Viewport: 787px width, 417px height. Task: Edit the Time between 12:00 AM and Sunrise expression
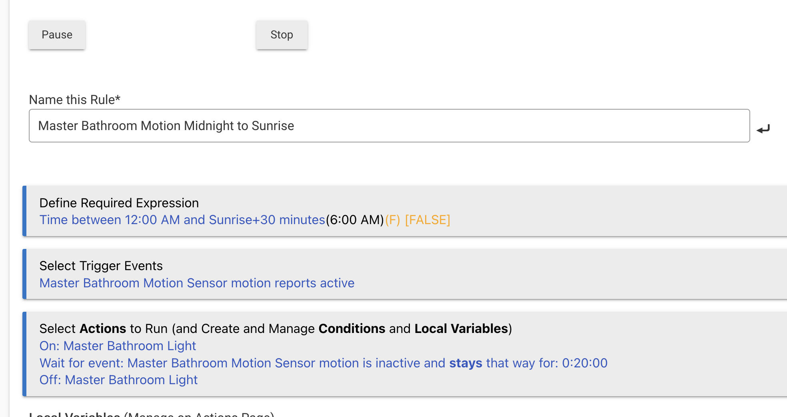click(x=182, y=220)
